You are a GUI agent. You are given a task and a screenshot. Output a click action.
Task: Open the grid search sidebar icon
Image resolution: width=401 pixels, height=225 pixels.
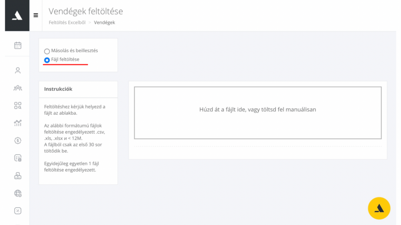(x=18, y=106)
